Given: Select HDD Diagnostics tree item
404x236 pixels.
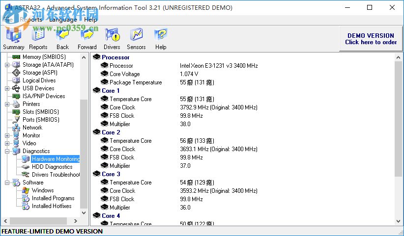Looking at the screenshot, I should pos(52,167).
